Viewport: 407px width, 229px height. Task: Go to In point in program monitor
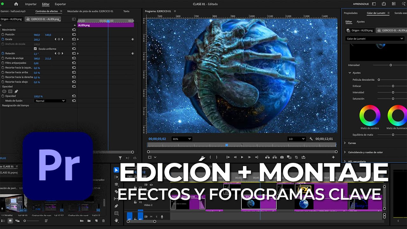(228, 157)
